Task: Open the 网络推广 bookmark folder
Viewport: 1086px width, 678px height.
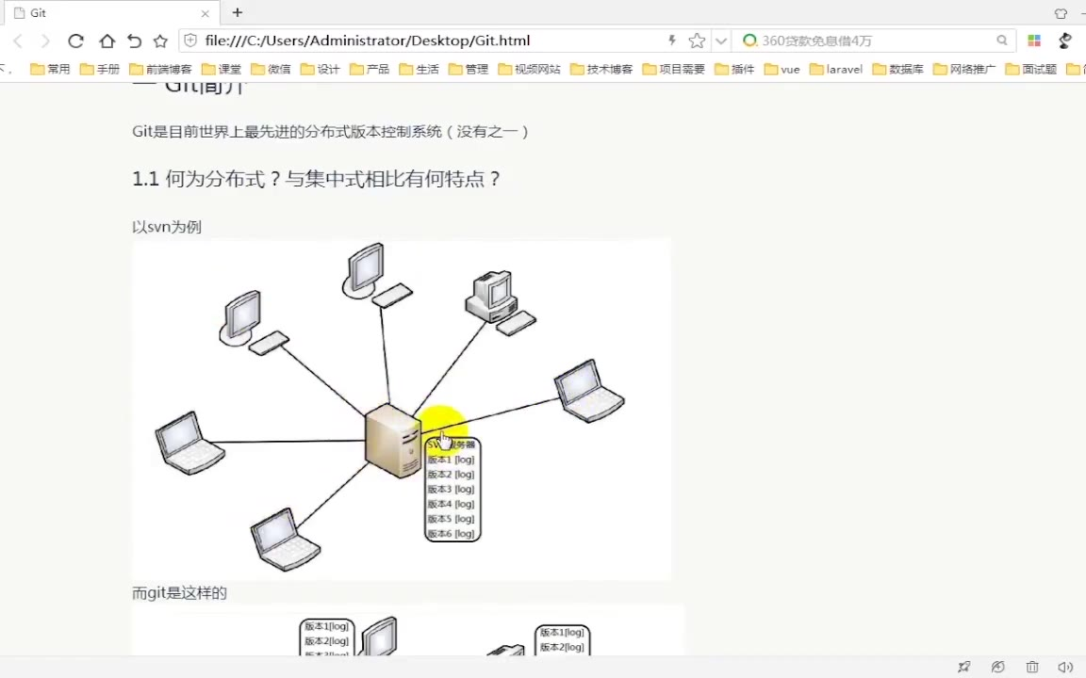Action: click(964, 69)
